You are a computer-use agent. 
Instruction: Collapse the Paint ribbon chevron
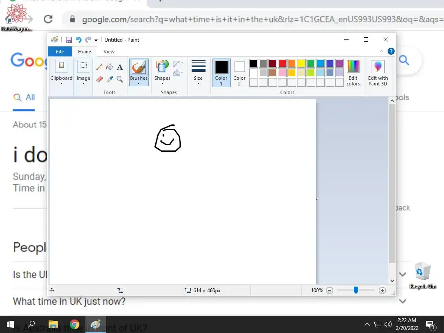click(x=382, y=51)
